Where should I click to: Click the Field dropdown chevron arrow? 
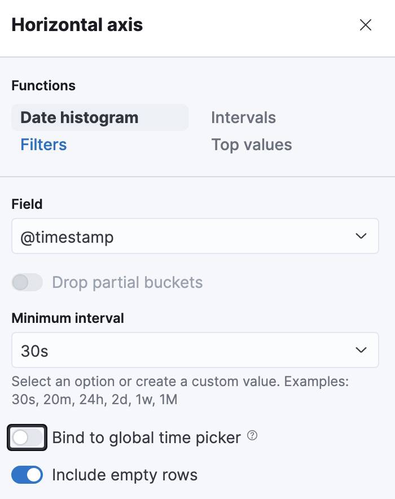(361, 237)
